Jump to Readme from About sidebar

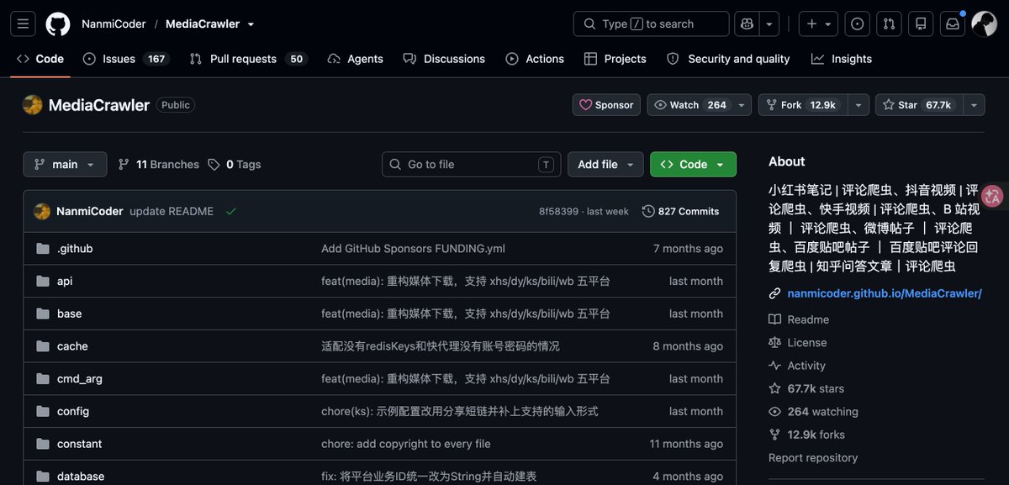click(799, 319)
